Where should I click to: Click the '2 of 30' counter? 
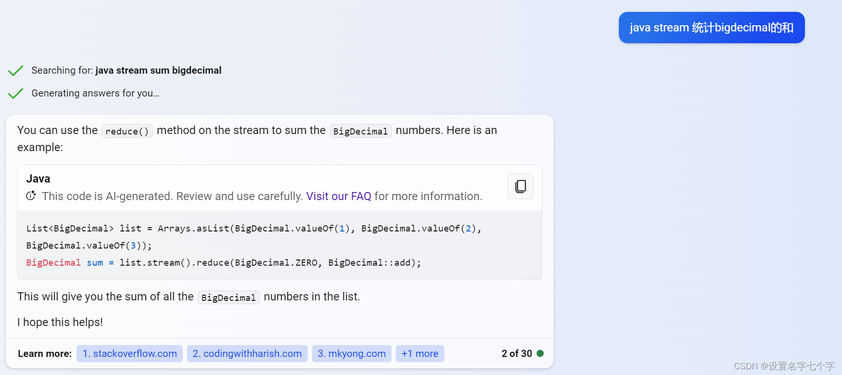pyautogui.click(x=517, y=354)
